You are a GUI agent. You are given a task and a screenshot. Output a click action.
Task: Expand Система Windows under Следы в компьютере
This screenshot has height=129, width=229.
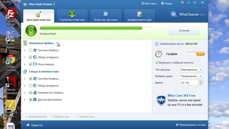[25, 79]
